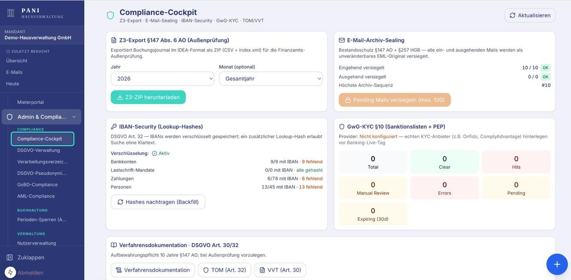
Task: Click the blue plus floating button
Action: pyautogui.click(x=557, y=264)
